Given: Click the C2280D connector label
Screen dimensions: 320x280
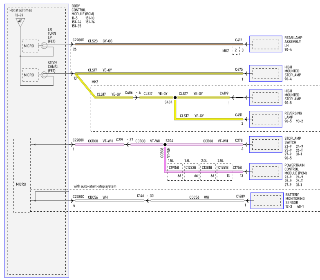Looking at the screenshot, I should click(78, 40).
